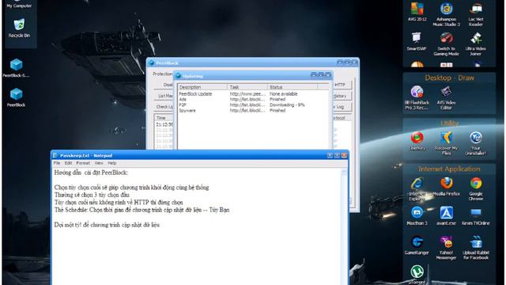Image resolution: width=506 pixels, height=285 pixels.
Task: Click the 'Đợi một tý!' line in Notepad
Action: pos(107,225)
